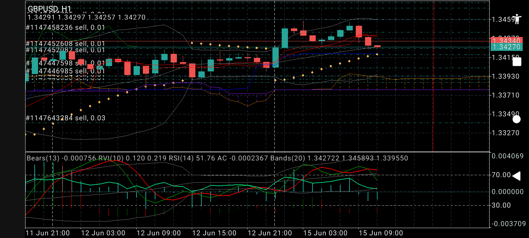529x238 pixels.
Task: Select the Bands(20) indicator label
Action: pos(339,158)
